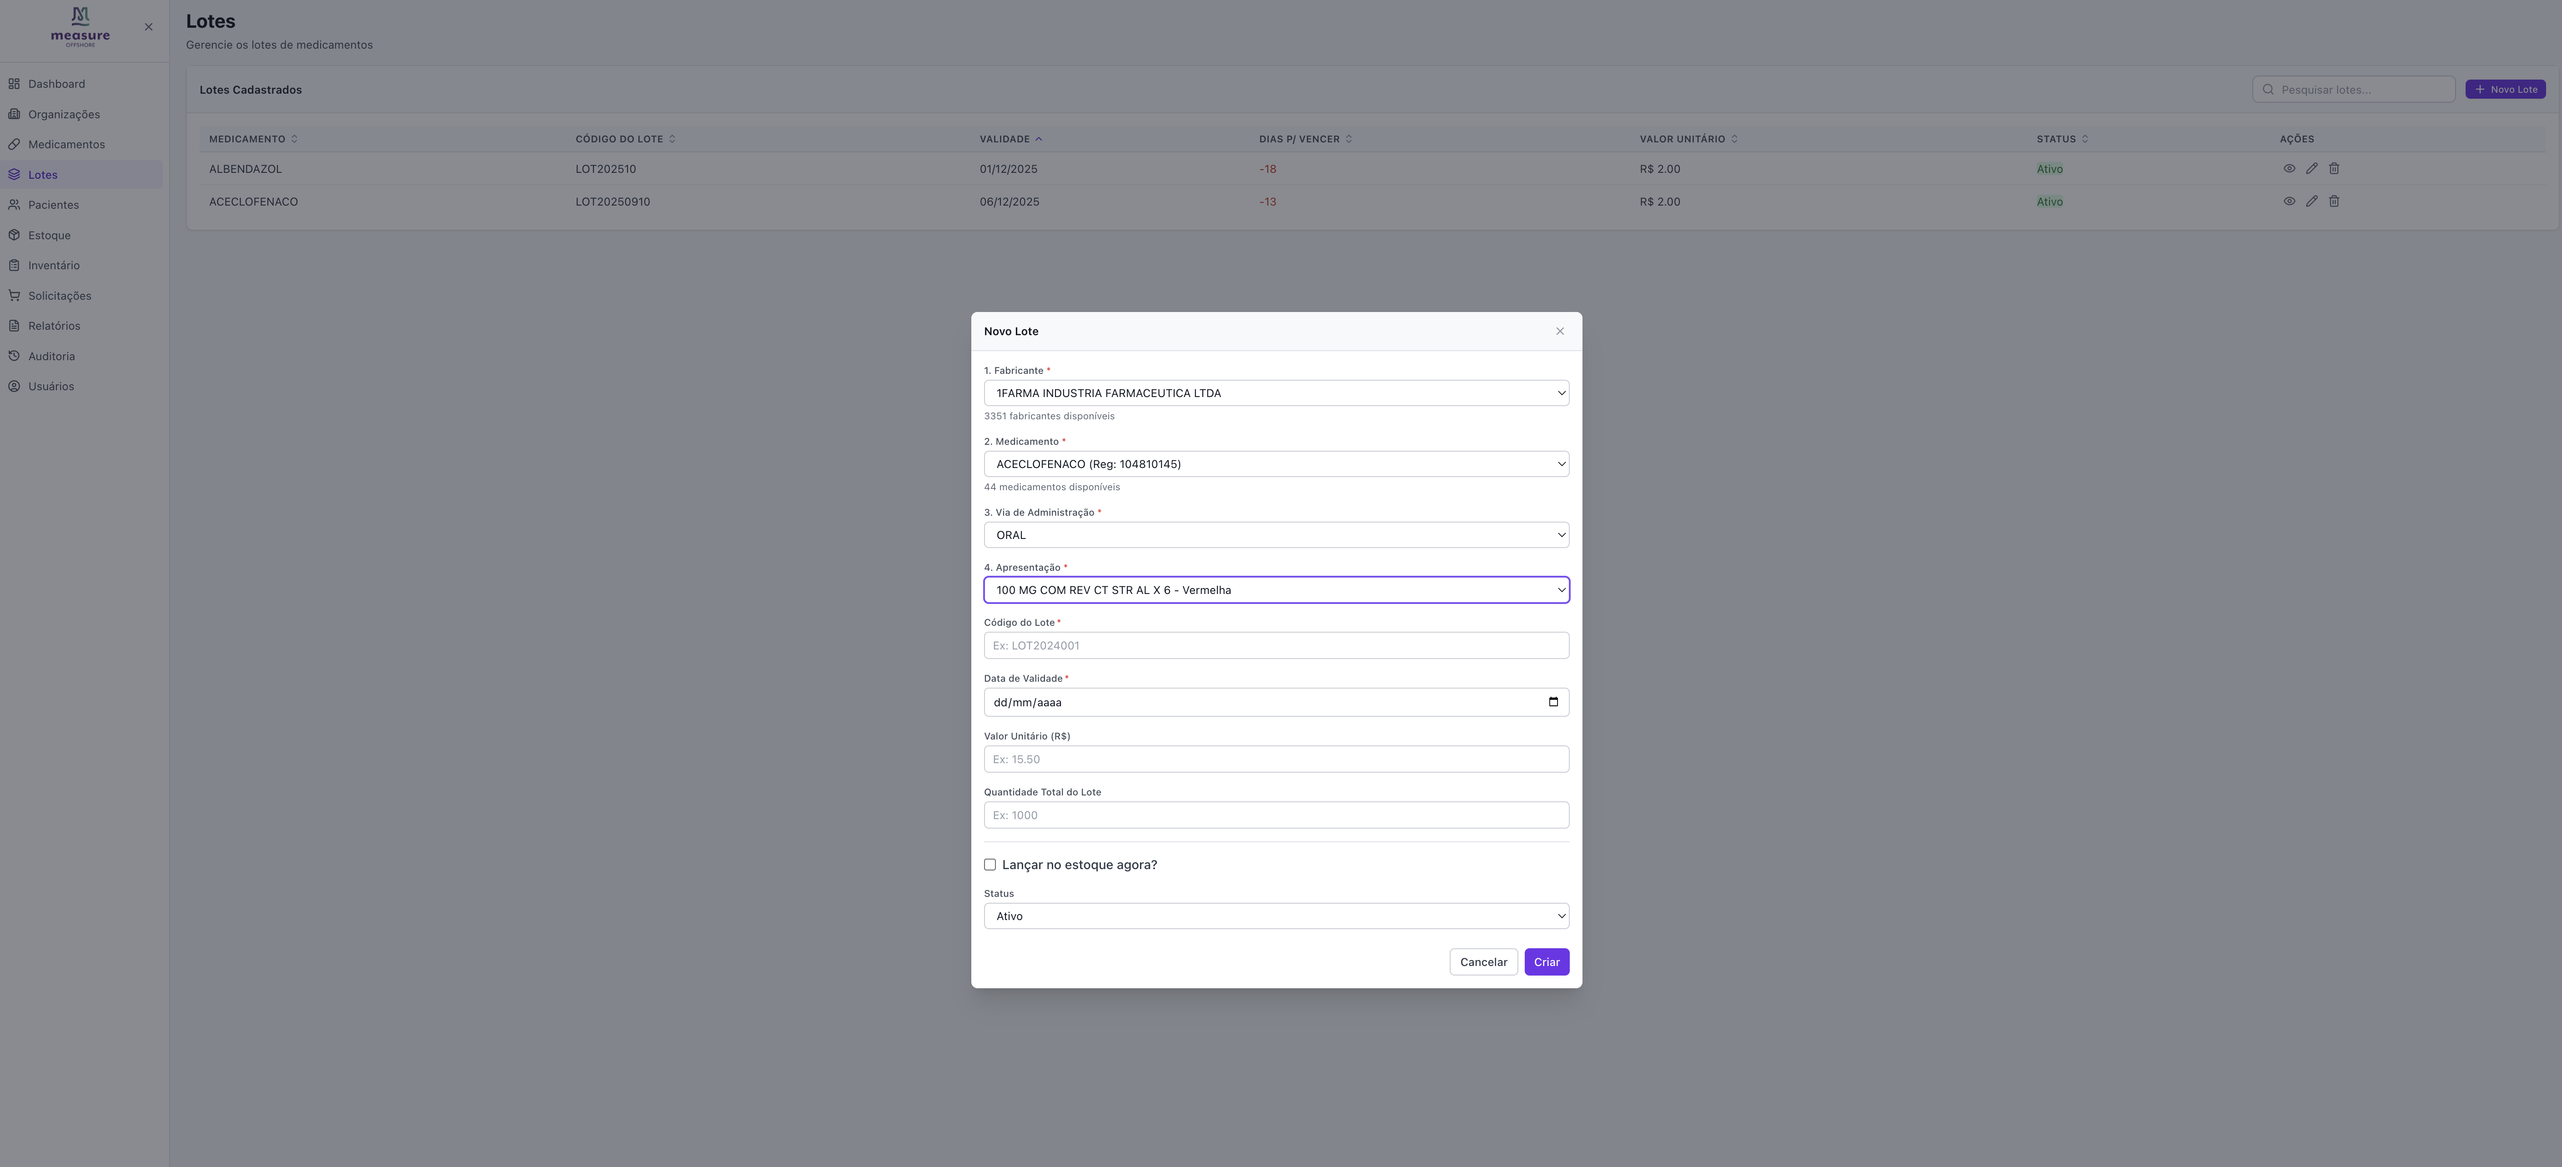Image resolution: width=2562 pixels, height=1167 pixels.
Task: Click the calendar icon in Data de Validade
Action: pos(1552,702)
